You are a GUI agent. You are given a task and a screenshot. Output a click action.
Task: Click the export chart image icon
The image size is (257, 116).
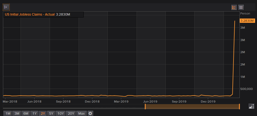(x=251, y=106)
